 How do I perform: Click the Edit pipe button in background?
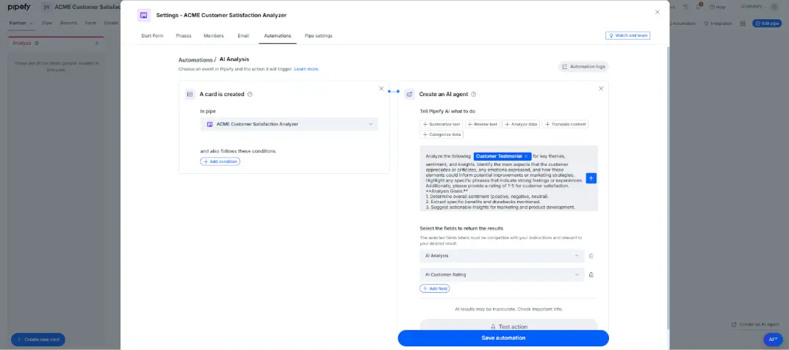[x=767, y=23]
